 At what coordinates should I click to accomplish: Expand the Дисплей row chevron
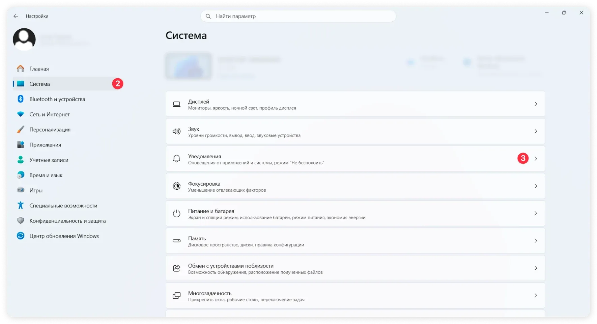pos(536,104)
